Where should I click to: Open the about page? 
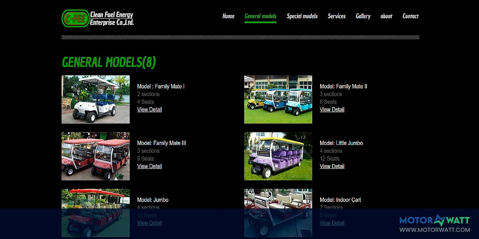coord(386,16)
